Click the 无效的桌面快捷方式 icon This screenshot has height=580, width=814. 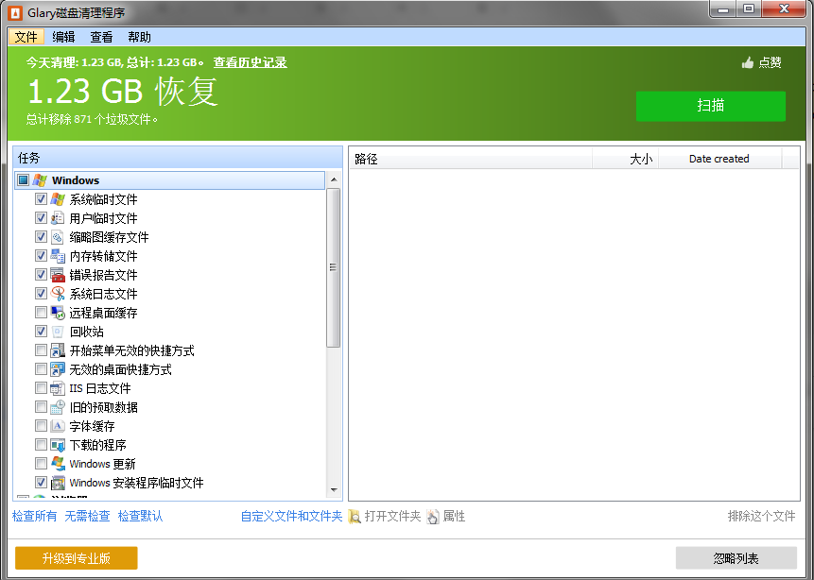point(58,368)
